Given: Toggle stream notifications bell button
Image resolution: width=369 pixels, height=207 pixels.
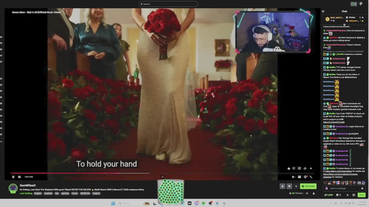Looking at the screenshot, I should tap(283, 186).
